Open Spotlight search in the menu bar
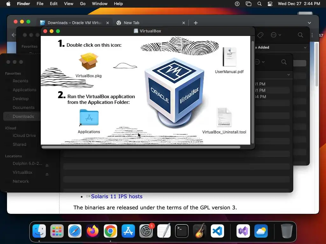 259,4
